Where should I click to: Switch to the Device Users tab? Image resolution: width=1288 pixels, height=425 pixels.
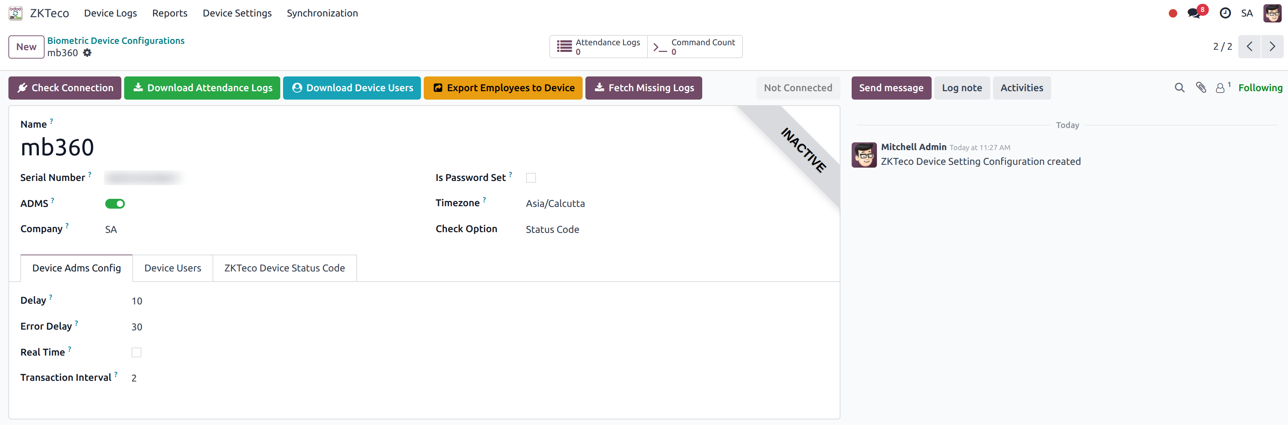tap(173, 269)
